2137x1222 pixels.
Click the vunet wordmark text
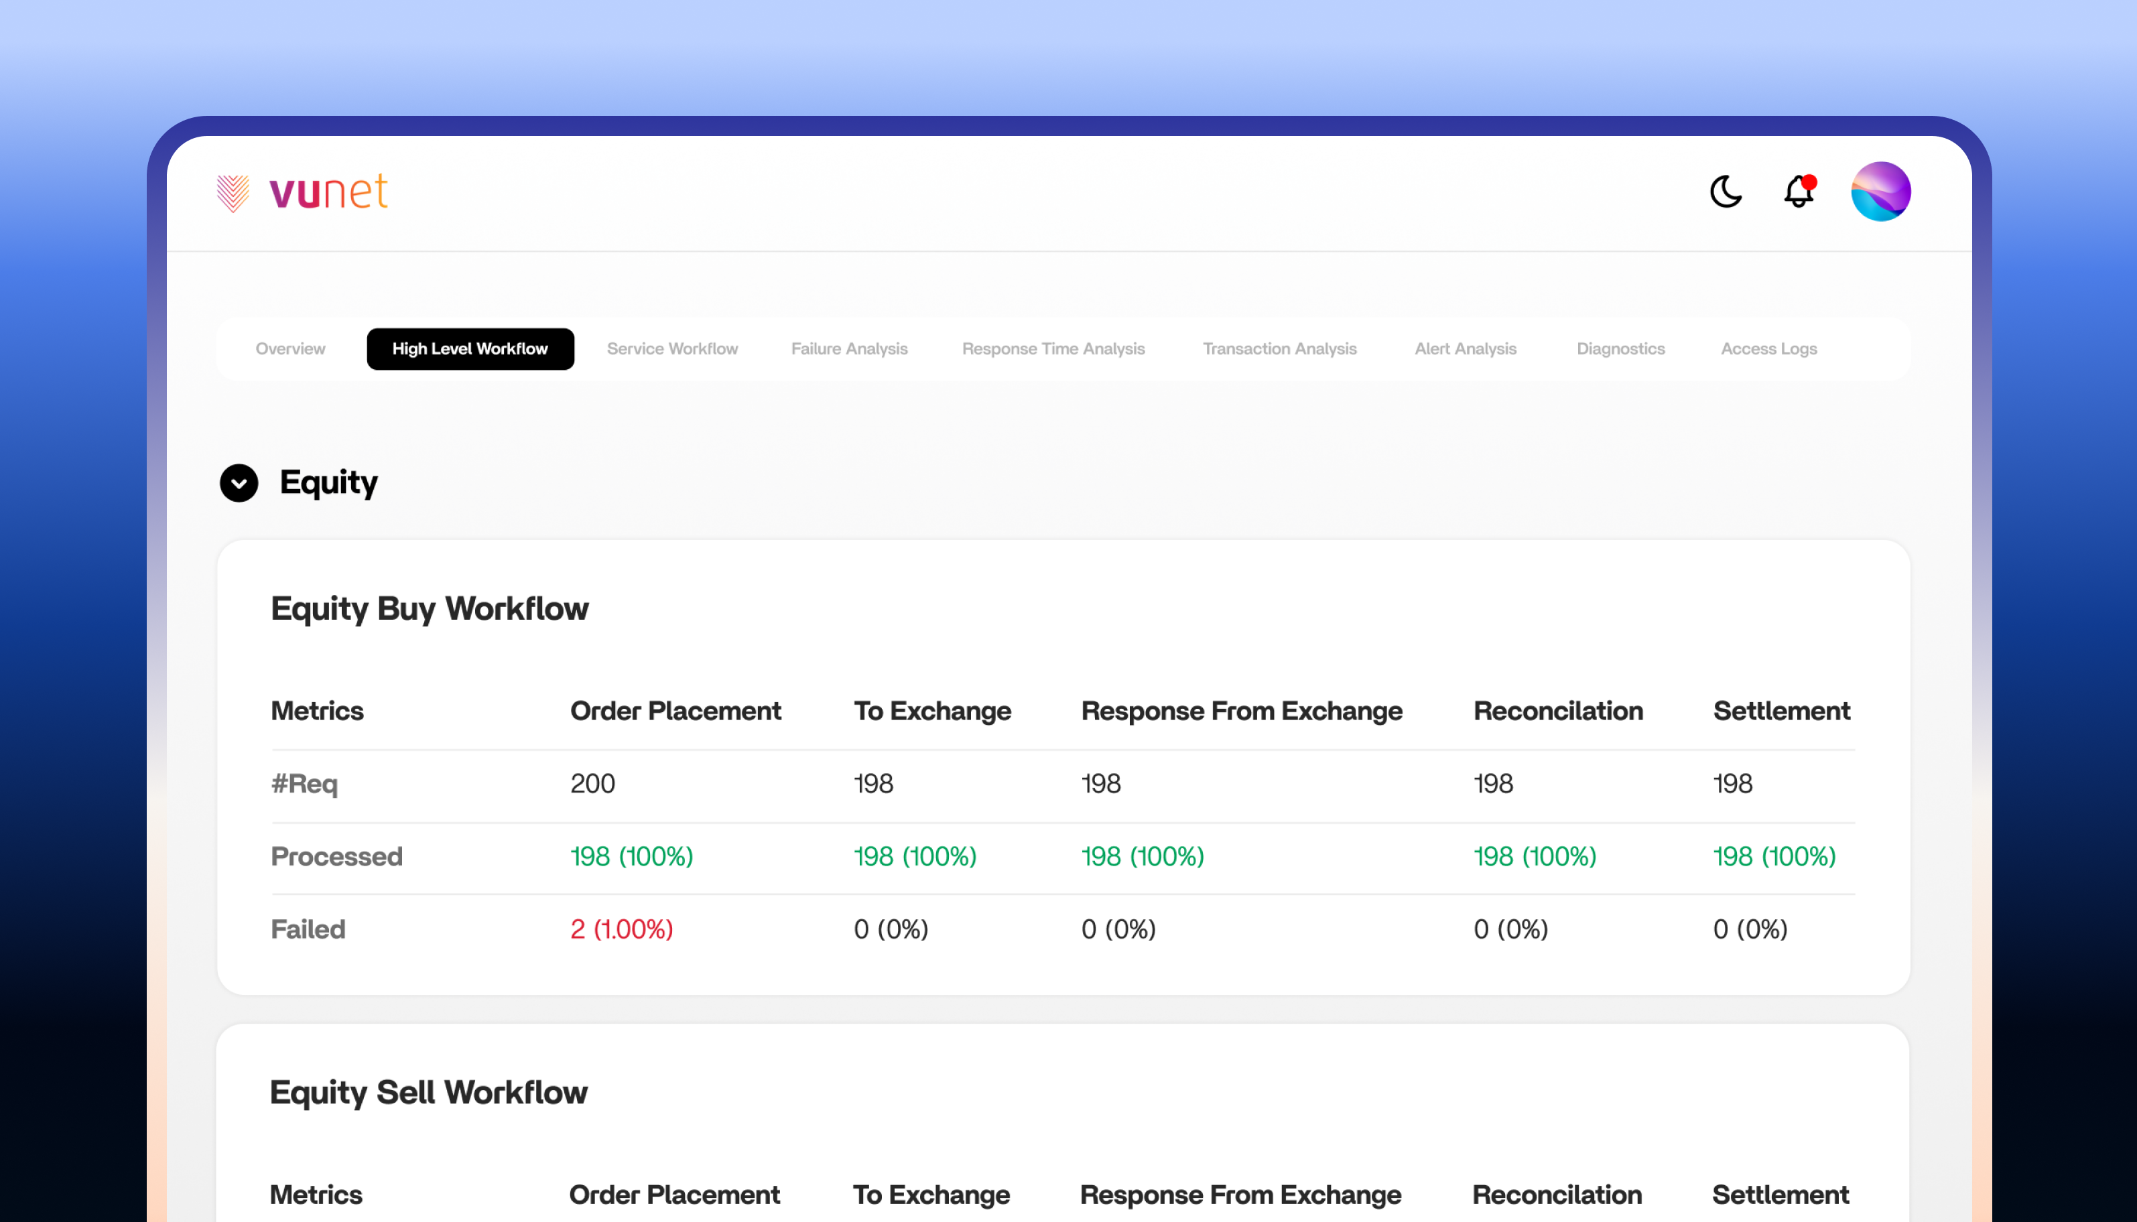[328, 192]
